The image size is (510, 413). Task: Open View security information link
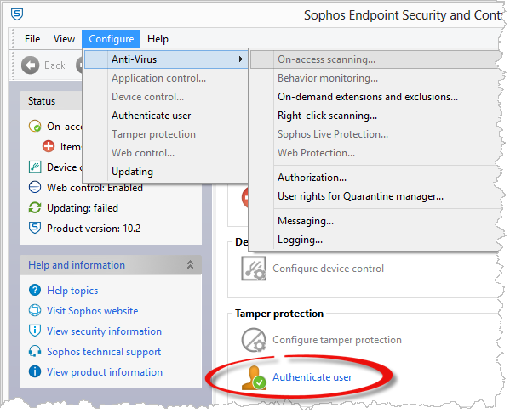point(104,331)
